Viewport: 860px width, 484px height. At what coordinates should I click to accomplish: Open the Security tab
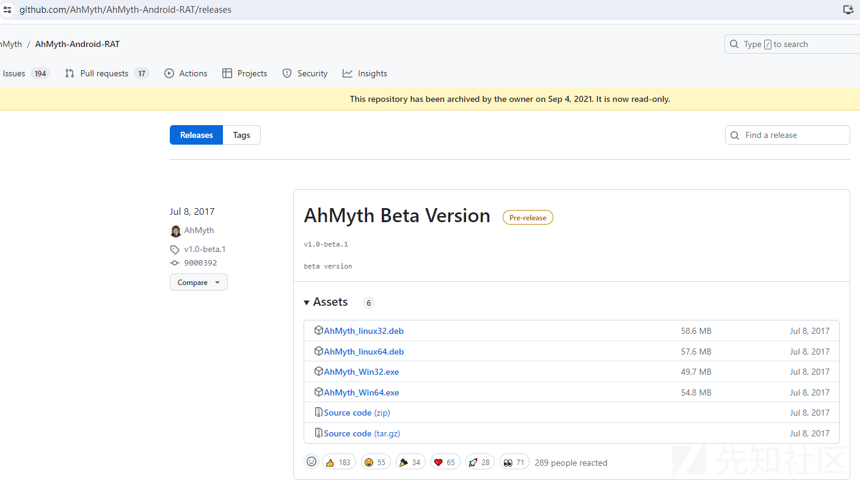(x=305, y=73)
